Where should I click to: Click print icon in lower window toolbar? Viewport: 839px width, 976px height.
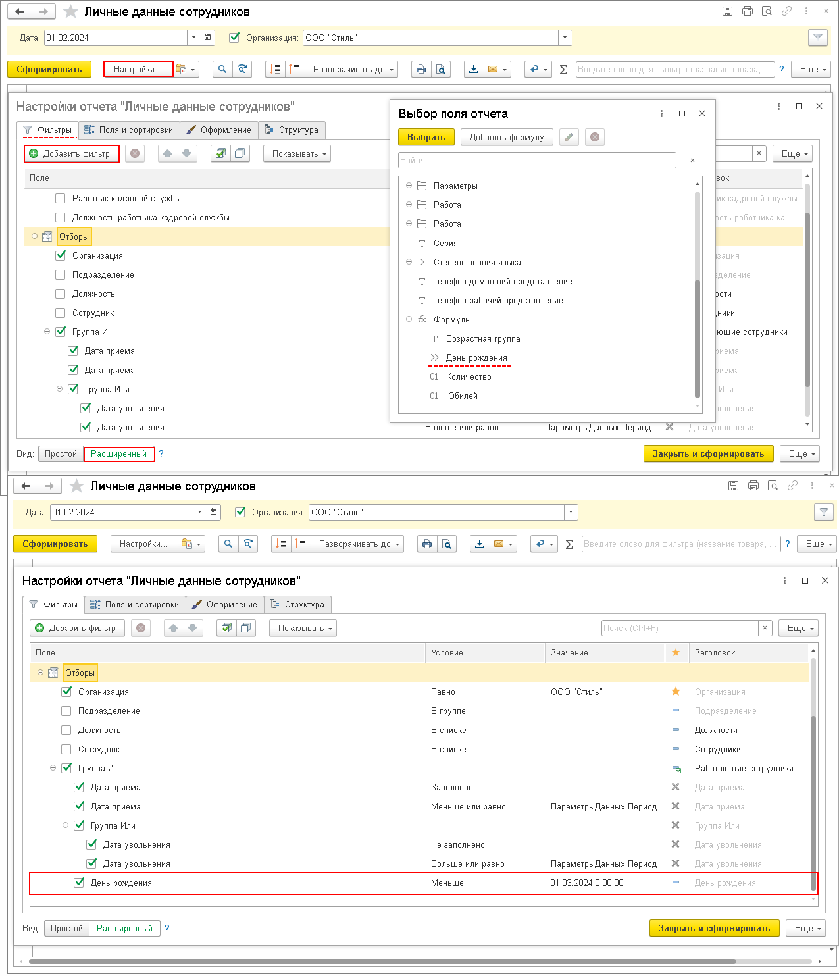point(427,544)
